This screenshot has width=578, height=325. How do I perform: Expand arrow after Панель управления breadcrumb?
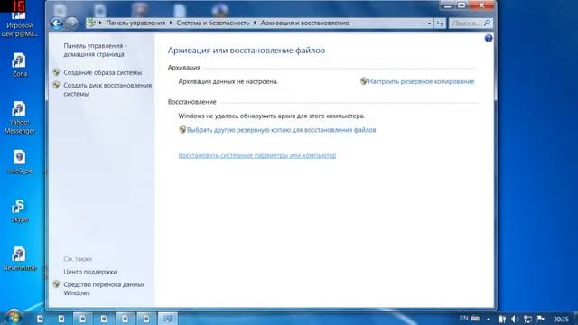pos(171,23)
